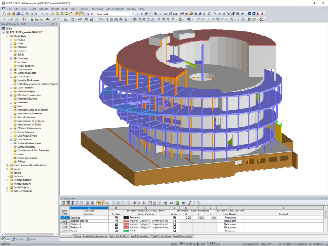This screenshot has height=246, width=328.
Task: Click the black Permanent category swatch
Action: 126,218
